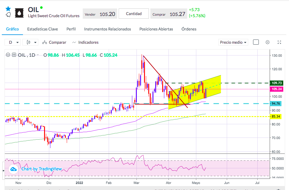Open the Chart by TradingView link
Image resolution: width=289 pixels, height=190 pixels.
[41, 169]
